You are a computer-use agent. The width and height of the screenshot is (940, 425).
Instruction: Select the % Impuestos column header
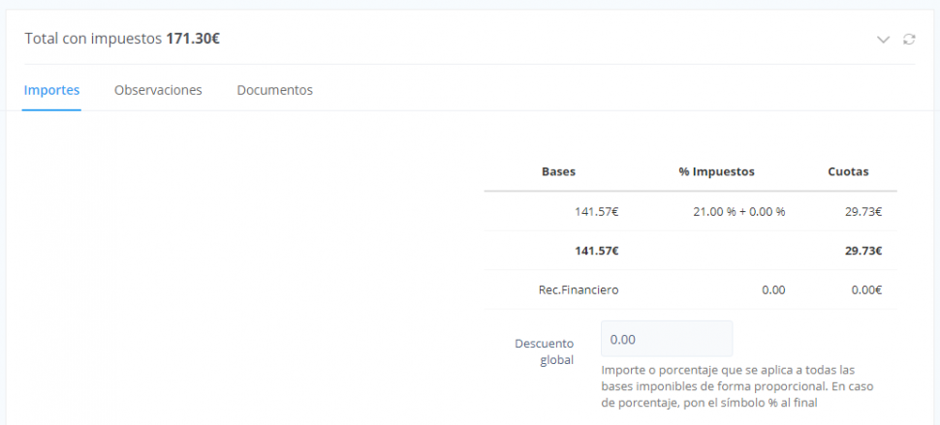tap(716, 171)
